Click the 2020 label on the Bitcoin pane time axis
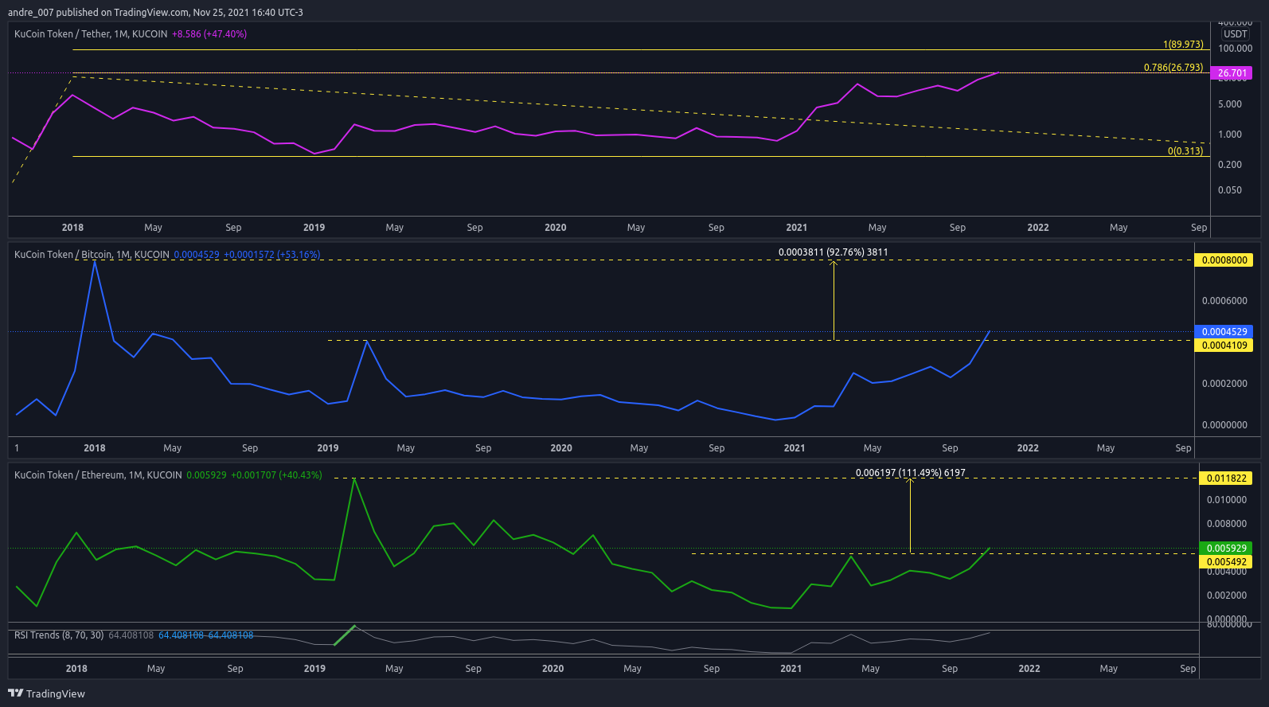Viewport: 1269px width, 707px height. pyautogui.click(x=561, y=448)
